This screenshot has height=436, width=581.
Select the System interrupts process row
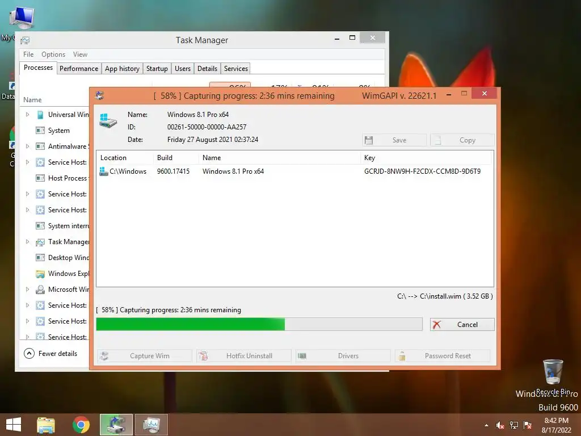(55, 226)
